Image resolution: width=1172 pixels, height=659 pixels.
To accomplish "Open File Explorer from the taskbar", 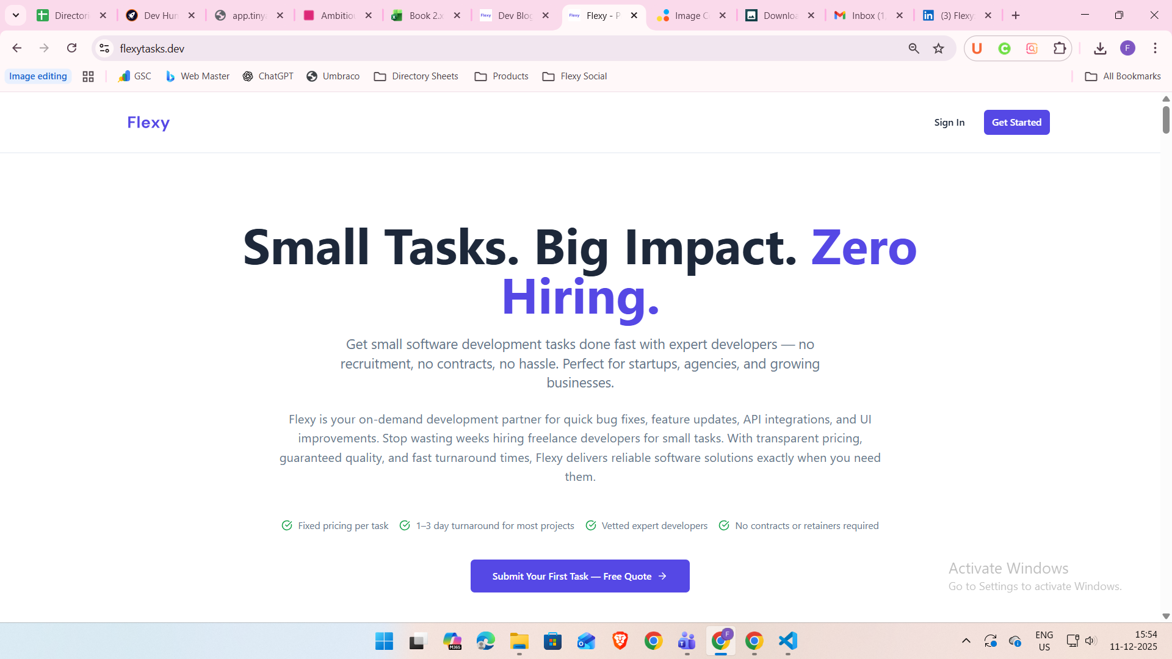I will pos(519,641).
